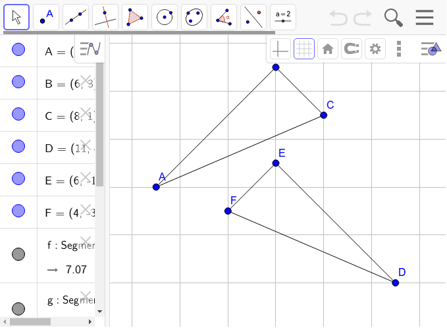Delete point C with its X
Image resolution: width=447 pixels, height=328 pixels.
pos(86,113)
